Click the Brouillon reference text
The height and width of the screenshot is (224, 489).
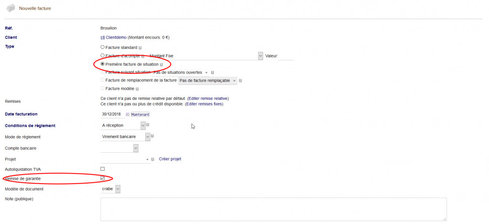pyautogui.click(x=108, y=28)
